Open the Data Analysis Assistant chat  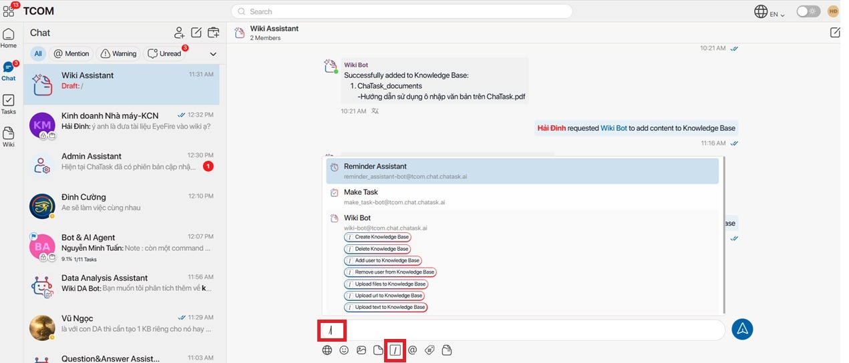click(x=122, y=287)
